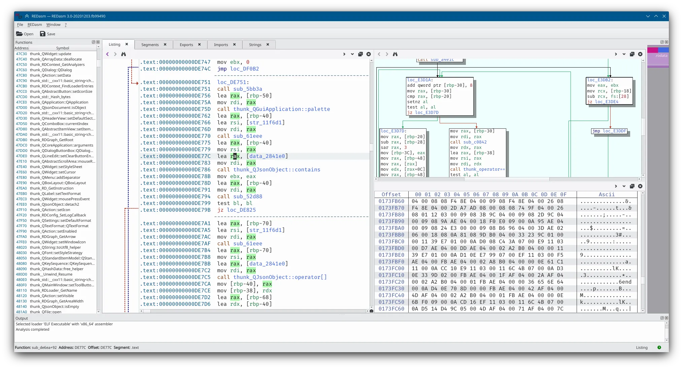Follow the call to sub_5bb3a
Screen dimensions: 683x369
pos(247,89)
